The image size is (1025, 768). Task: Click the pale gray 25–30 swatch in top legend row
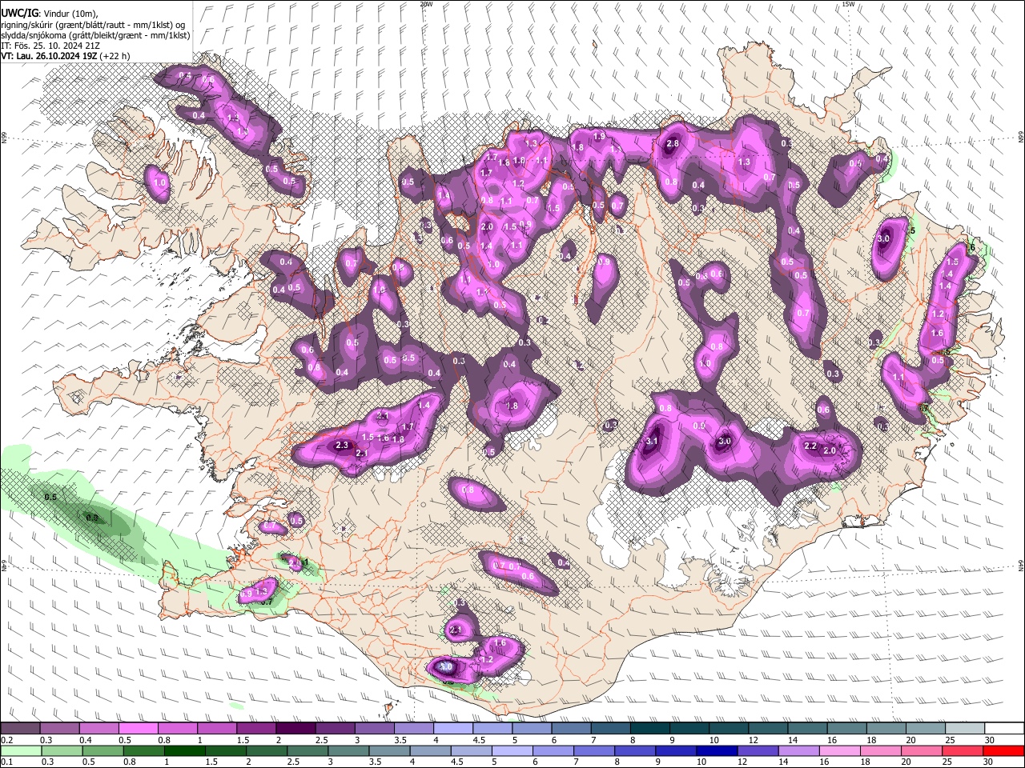(965, 728)
